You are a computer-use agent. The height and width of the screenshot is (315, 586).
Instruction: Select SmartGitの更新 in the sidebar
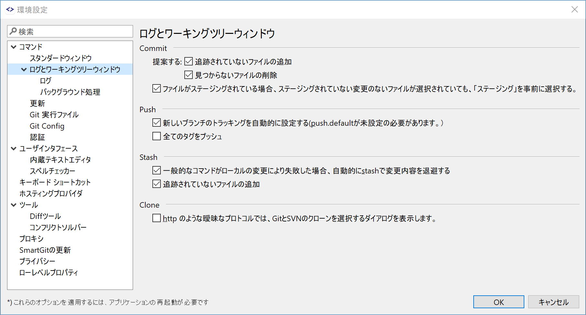(45, 250)
